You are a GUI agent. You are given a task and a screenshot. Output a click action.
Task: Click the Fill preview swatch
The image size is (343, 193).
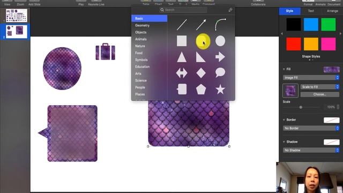[x=332, y=70]
